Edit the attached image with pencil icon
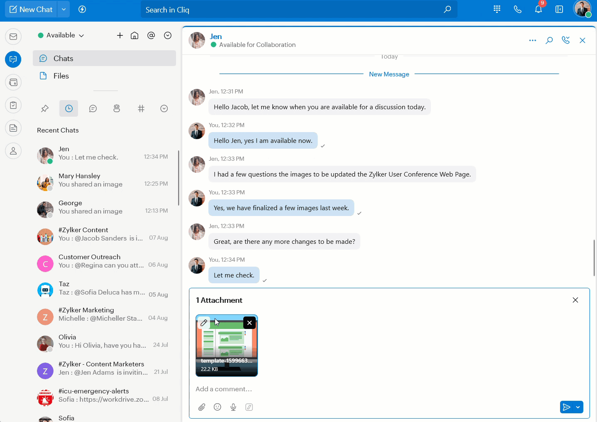Viewport: 597px width, 422px height. (204, 323)
